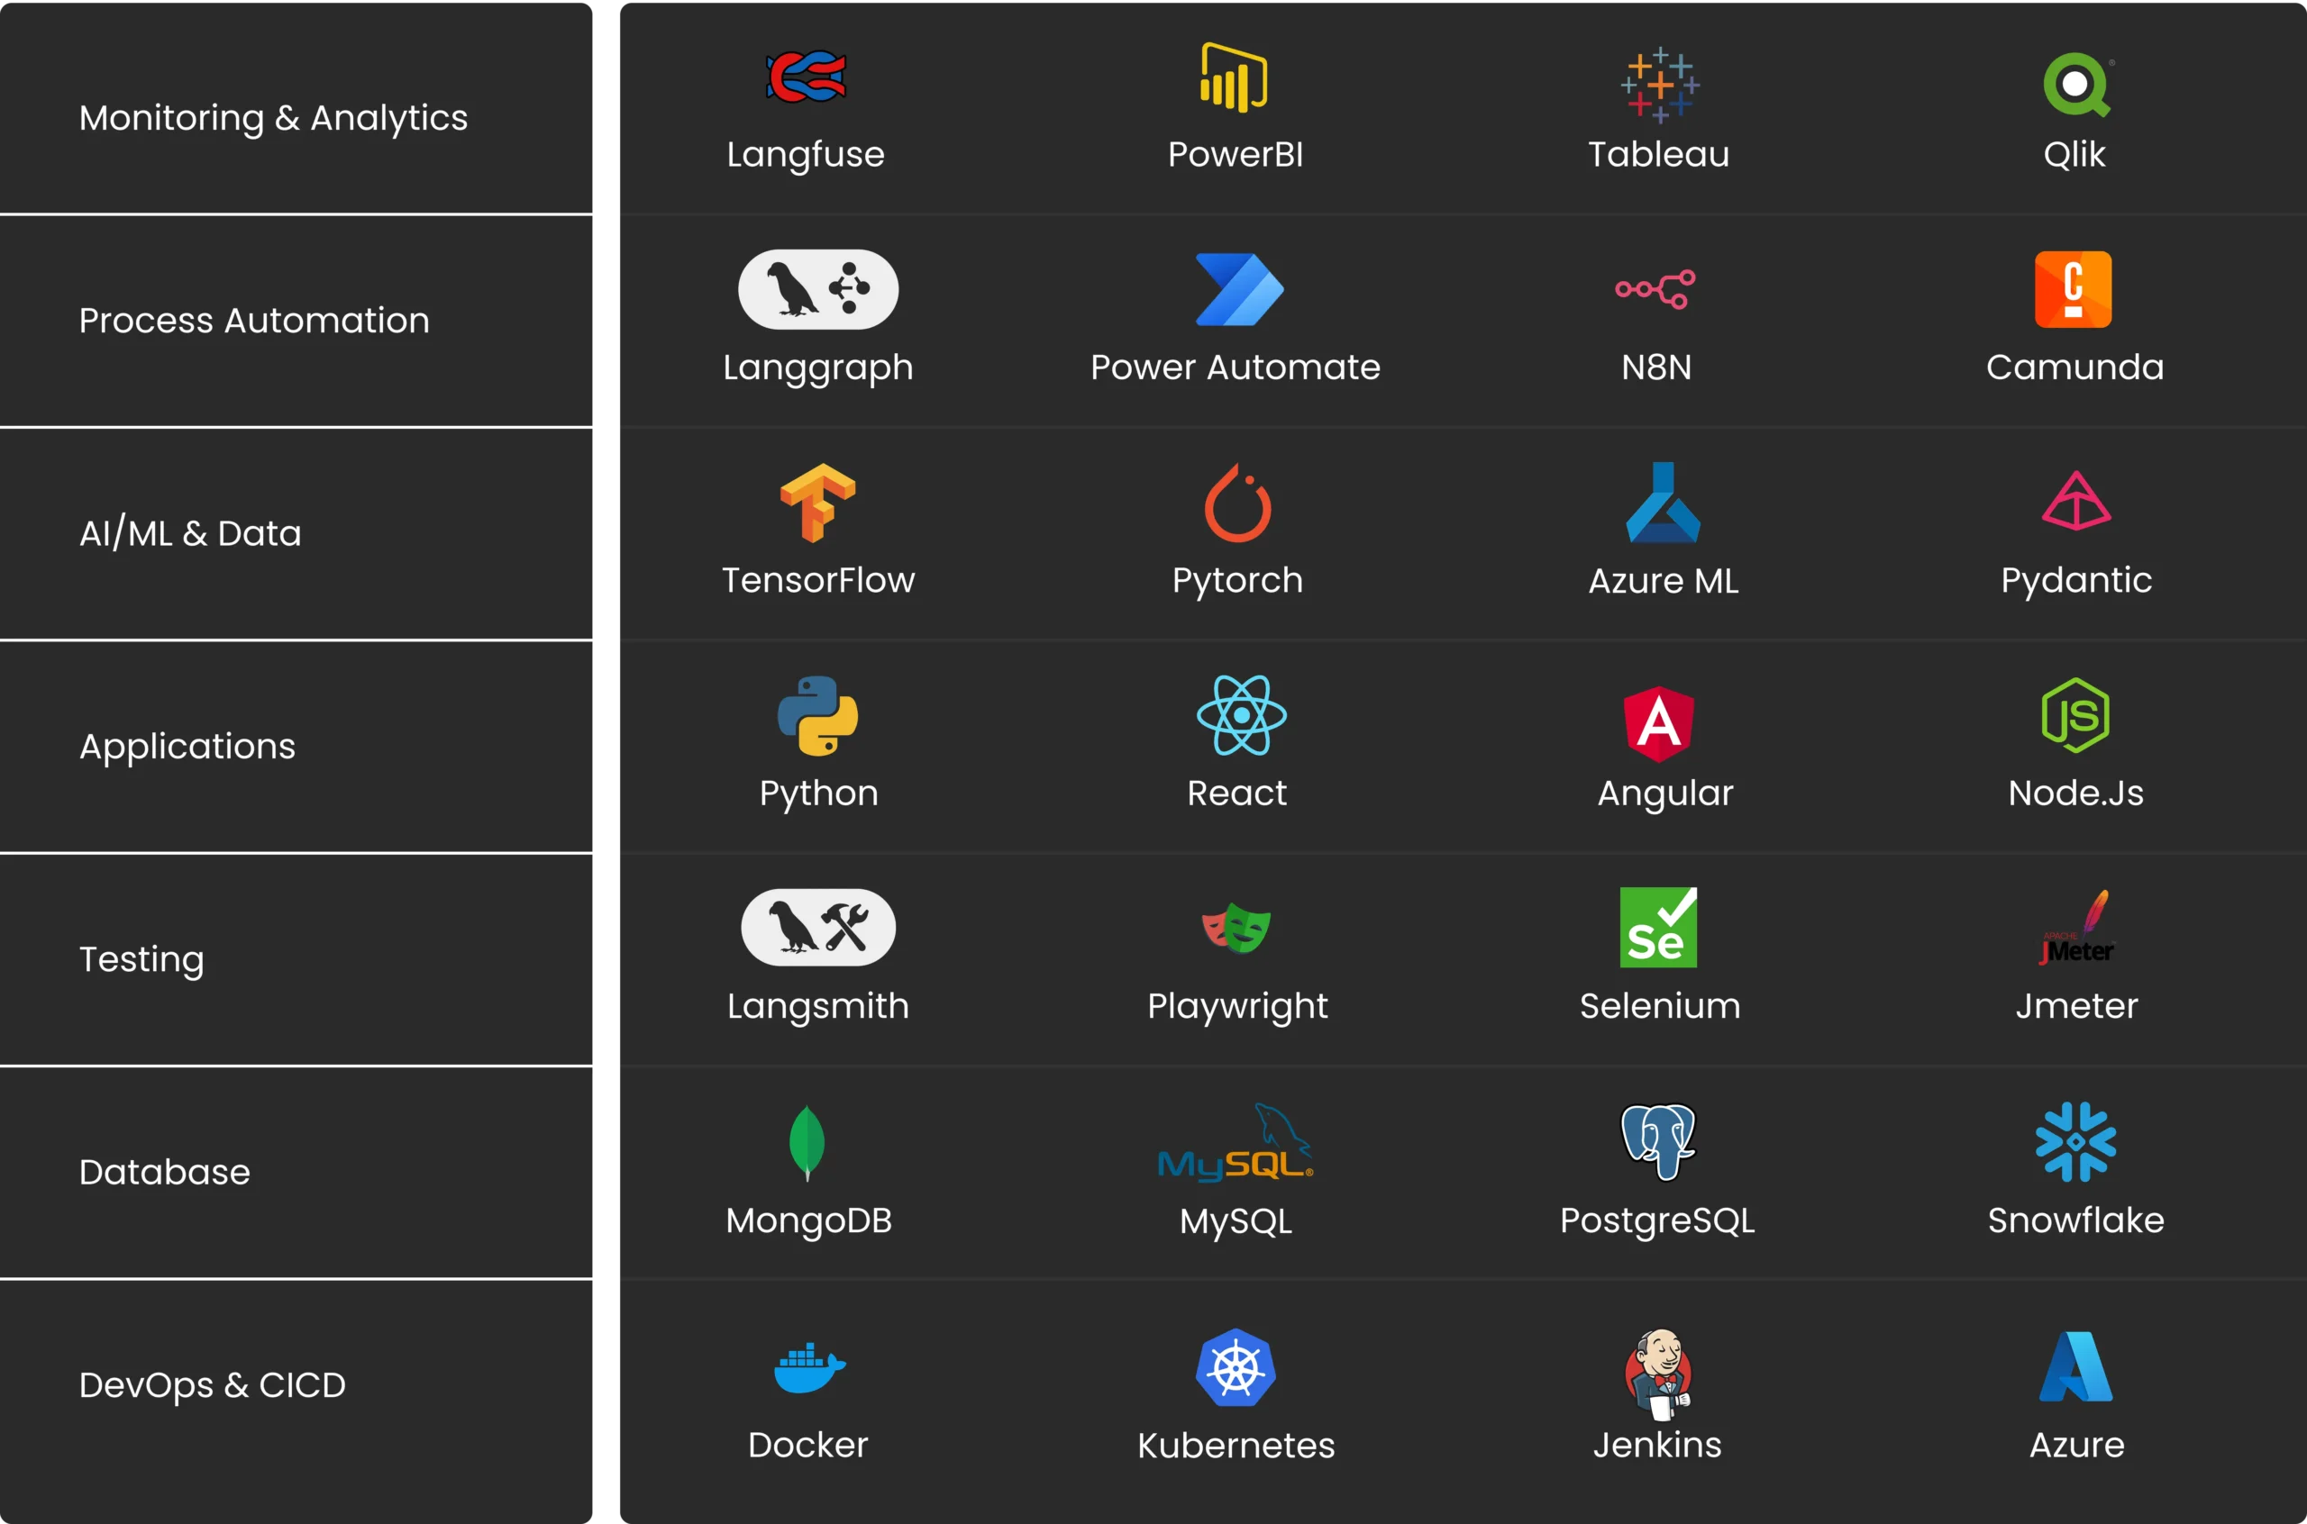Open the Langgraph parrot icon
The height and width of the screenshot is (1524, 2307).
tap(817, 290)
